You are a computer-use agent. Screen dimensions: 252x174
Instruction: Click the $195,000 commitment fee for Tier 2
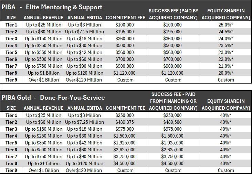(125, 32)
